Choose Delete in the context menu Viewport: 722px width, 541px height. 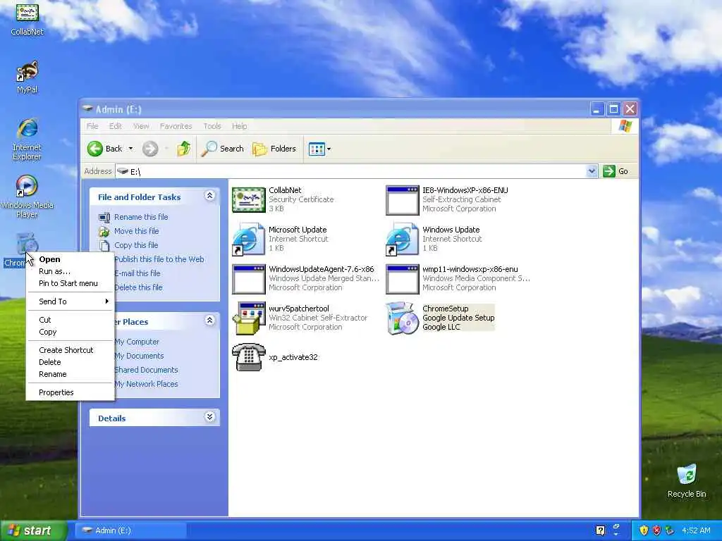tap(70, 362)
